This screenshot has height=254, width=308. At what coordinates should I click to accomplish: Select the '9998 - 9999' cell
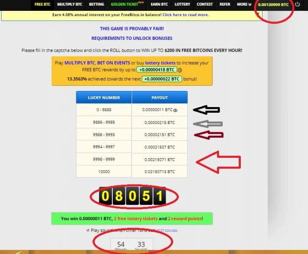104,159
